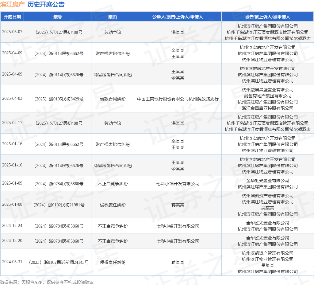Click 七彩小镇开发有限公司 in the 2025-01-09 row
Image resolution: width=314 pixels, height=285 pixels.
tap(178, 184)
